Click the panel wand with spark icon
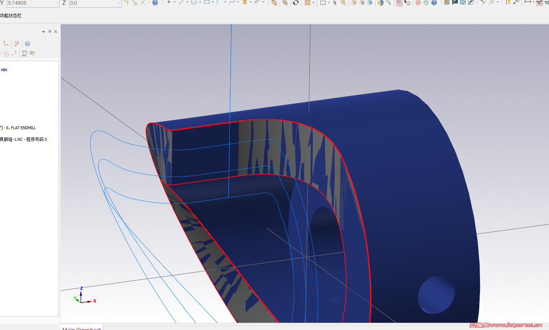The image size is (549, 330). click(17, 44)
